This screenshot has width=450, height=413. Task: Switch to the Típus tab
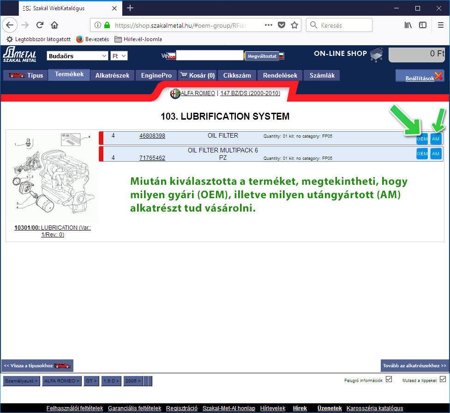(25, 76)
